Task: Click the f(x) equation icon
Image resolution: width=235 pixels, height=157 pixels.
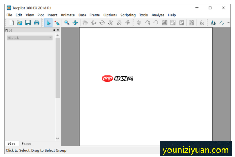Action: tap(201, 23)
